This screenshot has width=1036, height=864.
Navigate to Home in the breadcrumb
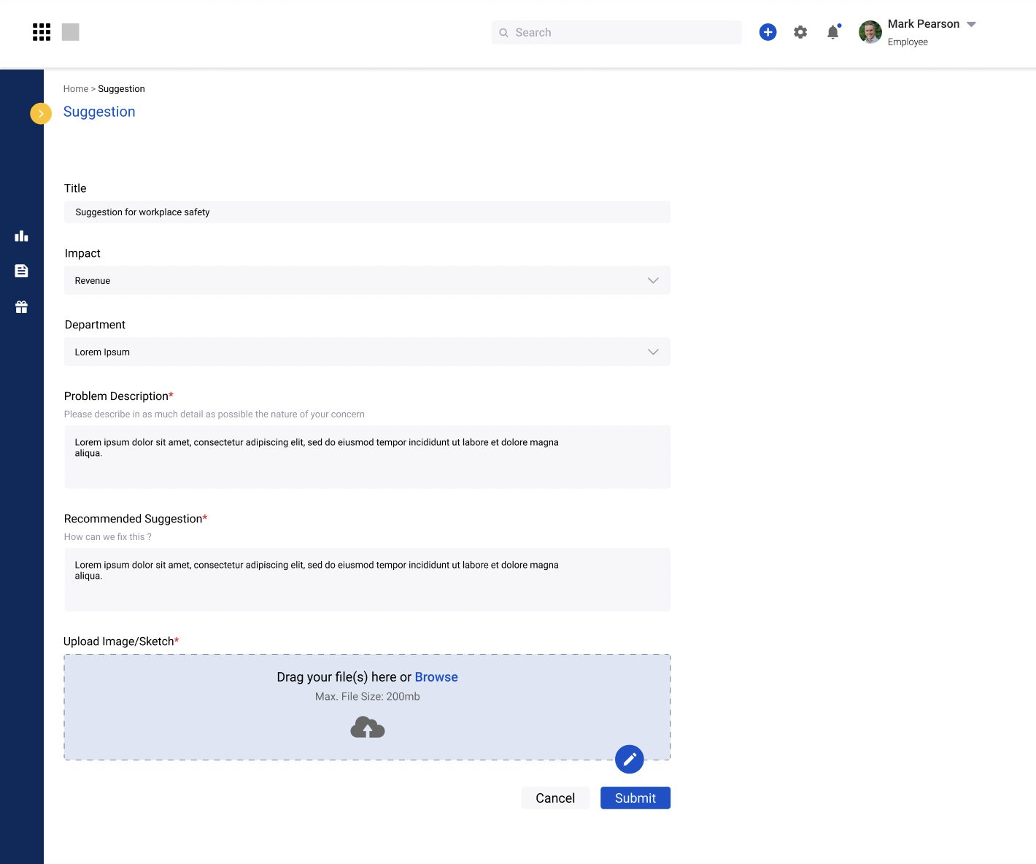click(x=76, y=88)
